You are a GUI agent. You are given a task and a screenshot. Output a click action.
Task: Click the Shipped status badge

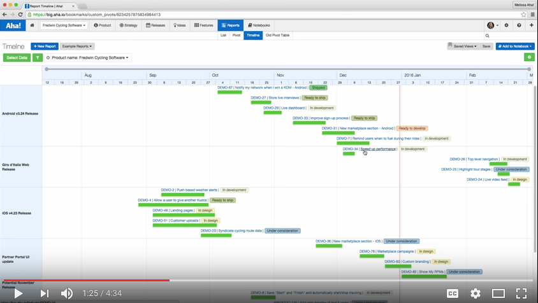[319, 88]
